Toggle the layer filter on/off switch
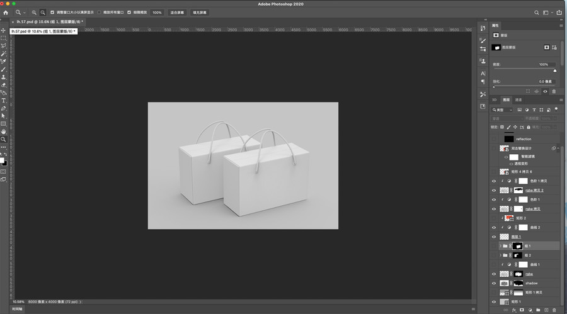This screenshot has height=314, width=567. click(556, 109)
